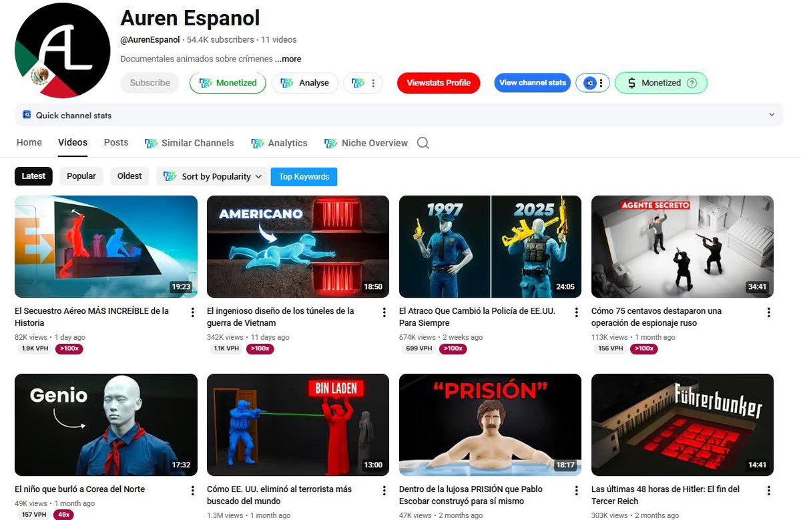This screenshot has width=801, height=520.
Task: Open the 1997 vs 2025 police thumbnail
Action: pos(490,246)
